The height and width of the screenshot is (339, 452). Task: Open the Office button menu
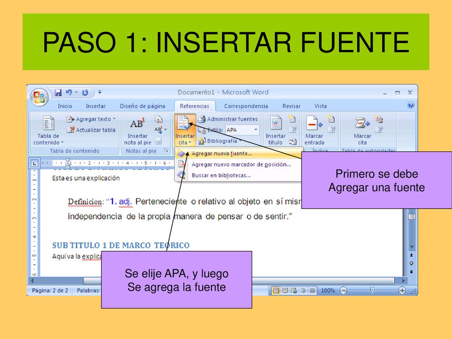point(39,97)
